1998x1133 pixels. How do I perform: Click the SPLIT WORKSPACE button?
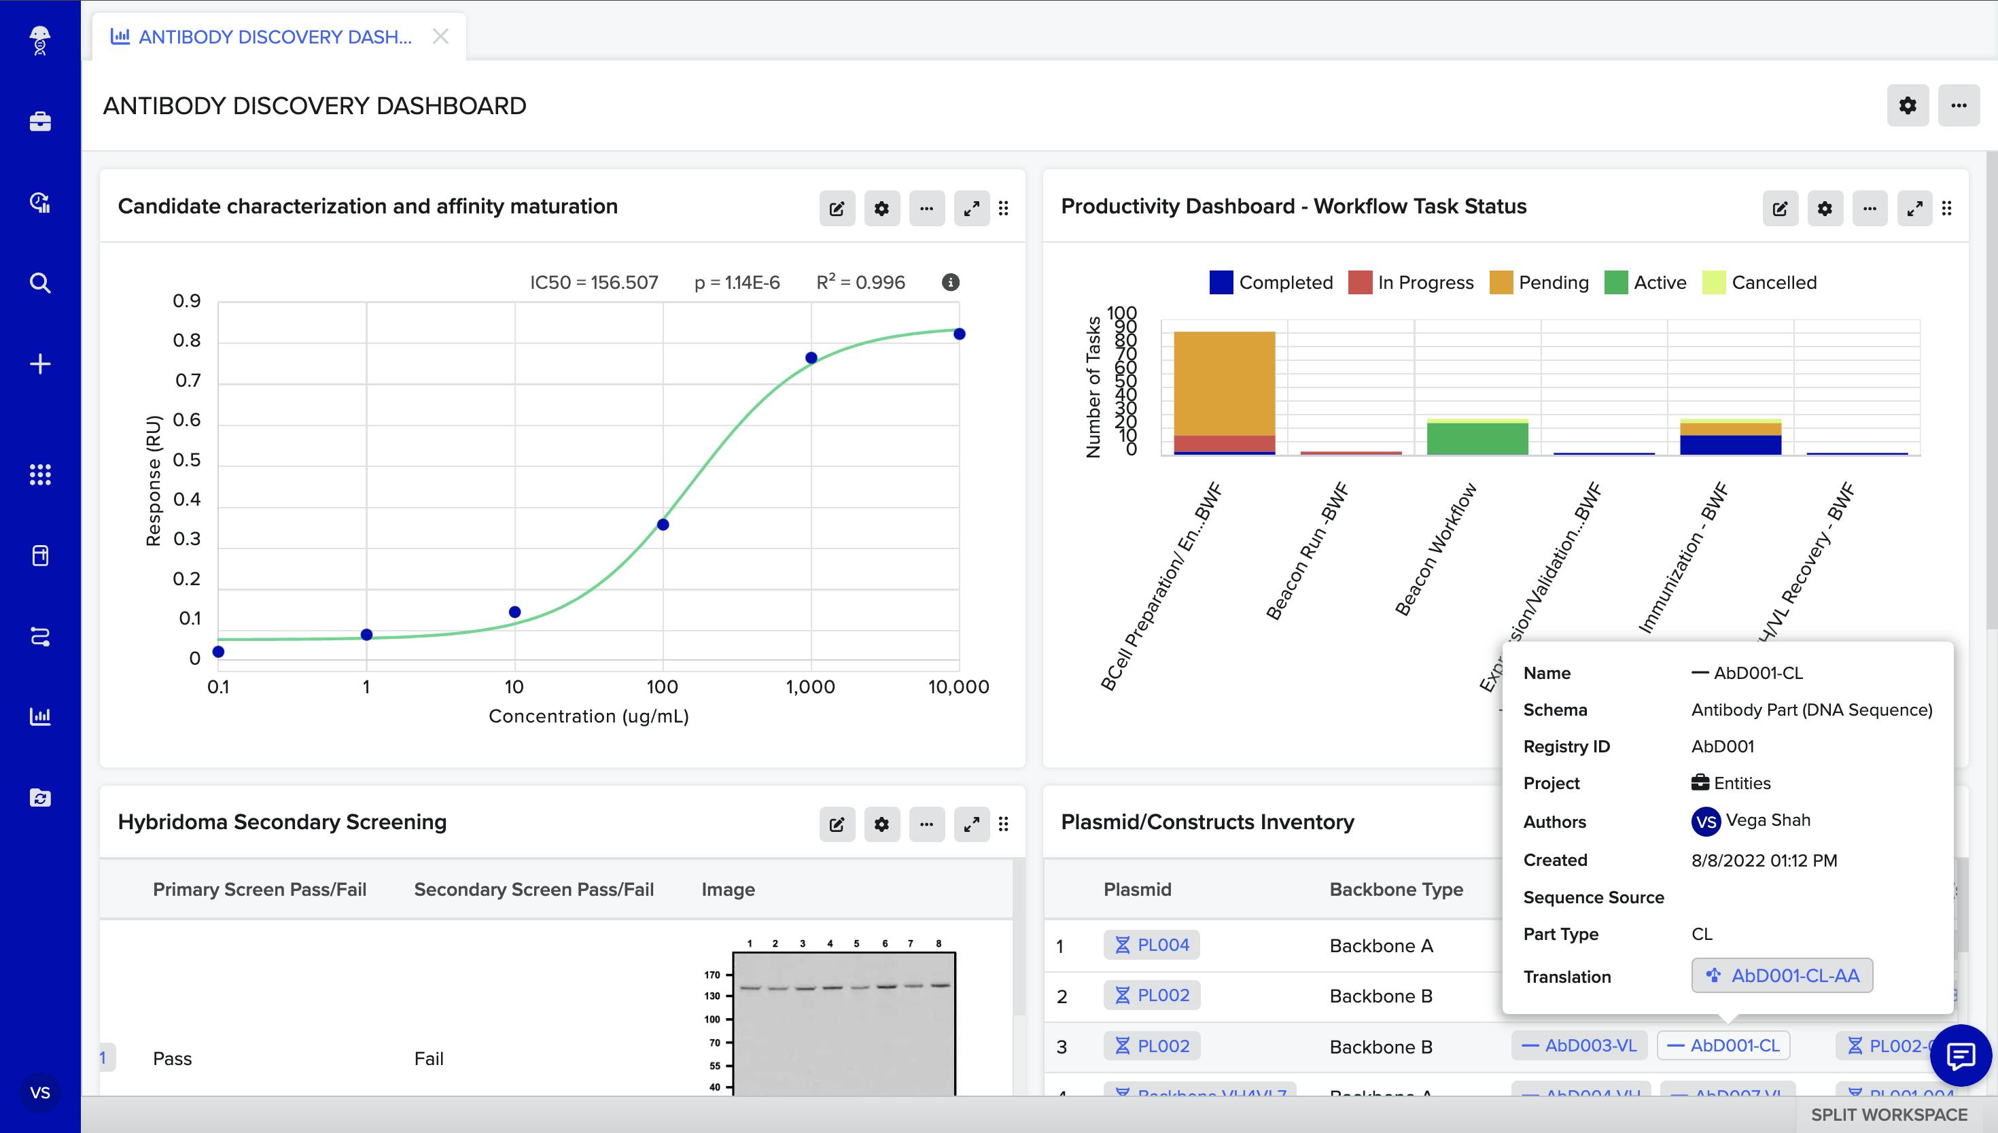coord(1889,1115)
